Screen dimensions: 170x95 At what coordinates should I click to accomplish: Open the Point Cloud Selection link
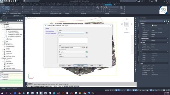(x=50, y=31)
